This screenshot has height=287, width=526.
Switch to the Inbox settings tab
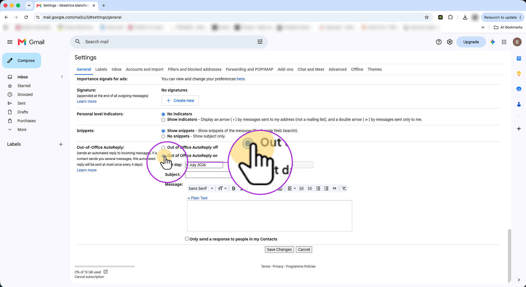(117, 69)
